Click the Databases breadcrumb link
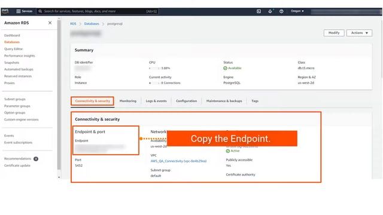383x215 pixels. 92,24
